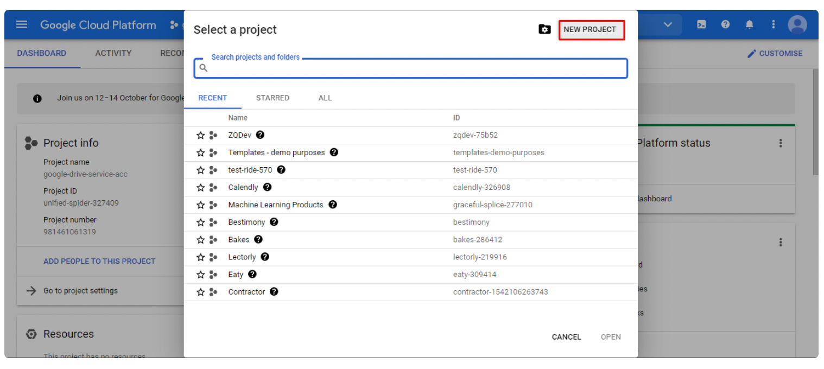Click help icon beside Eaty

252,274
